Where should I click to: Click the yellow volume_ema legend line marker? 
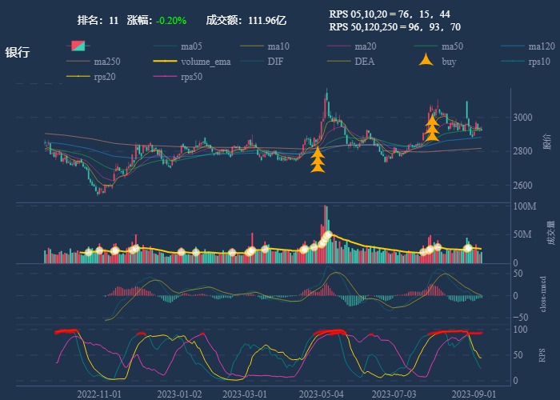point(166,62)
